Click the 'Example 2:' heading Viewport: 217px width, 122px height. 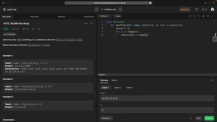click(8, 79)
